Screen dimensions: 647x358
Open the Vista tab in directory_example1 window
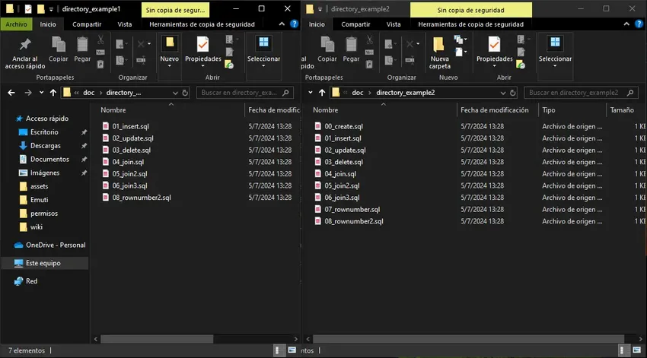click(124, 24)
